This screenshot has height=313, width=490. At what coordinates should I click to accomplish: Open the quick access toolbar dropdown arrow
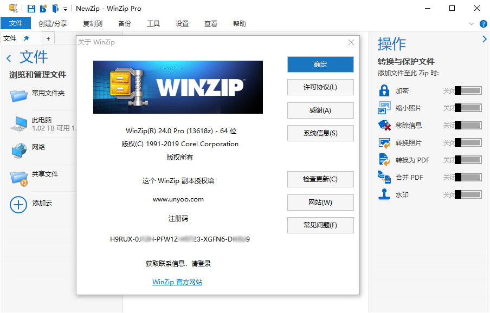(x=65, y=9)
